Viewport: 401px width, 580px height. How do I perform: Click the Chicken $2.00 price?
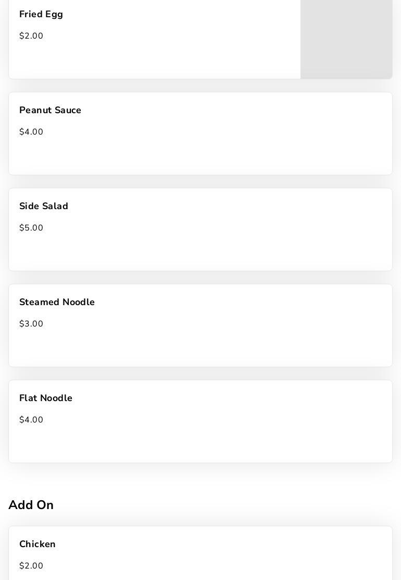pos(31,566)
